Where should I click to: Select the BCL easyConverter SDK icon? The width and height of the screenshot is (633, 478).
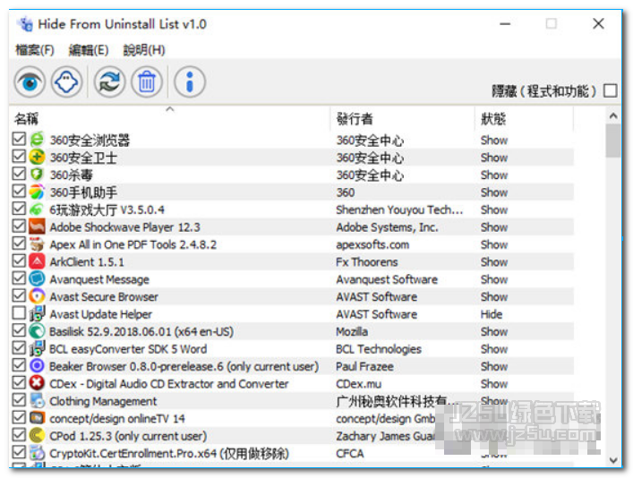[x=37, y=348]
